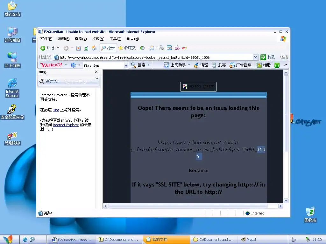Open the 我的电脑 desktop icon
Image resolution: width=326 pixels, height=244 pixels.
(x=12, y=34)
